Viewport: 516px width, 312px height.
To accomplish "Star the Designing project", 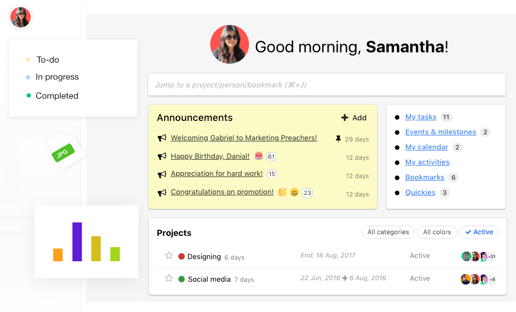I will click(x=169, y=255).
